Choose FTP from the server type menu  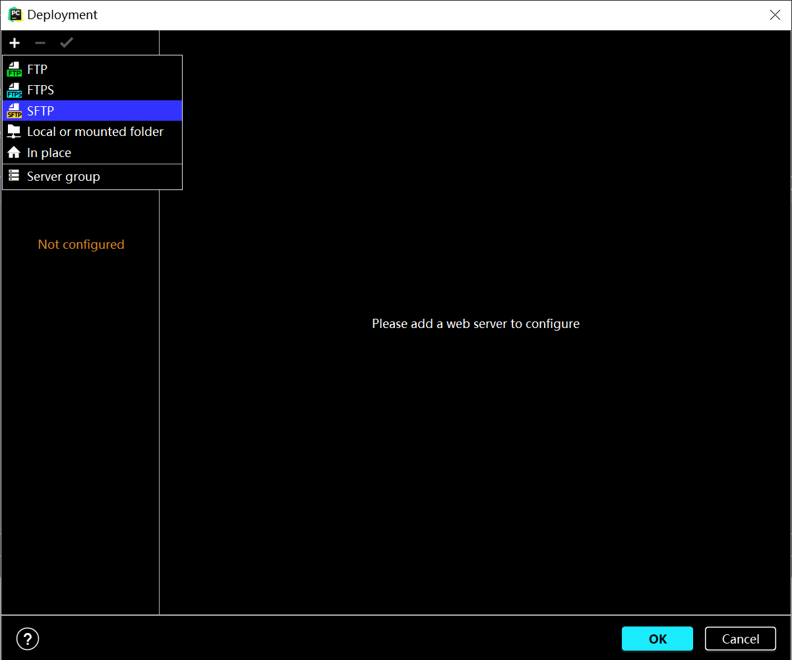click(x=92, y=69)
